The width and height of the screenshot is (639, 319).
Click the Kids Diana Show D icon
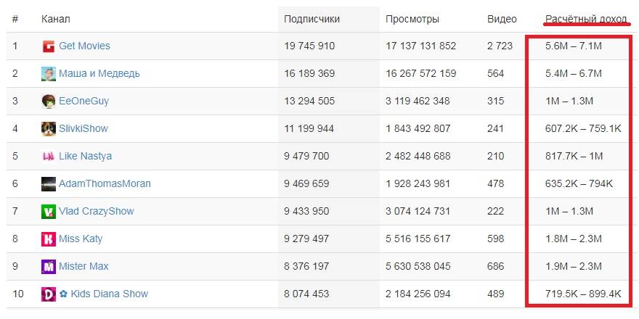[49, 294]
